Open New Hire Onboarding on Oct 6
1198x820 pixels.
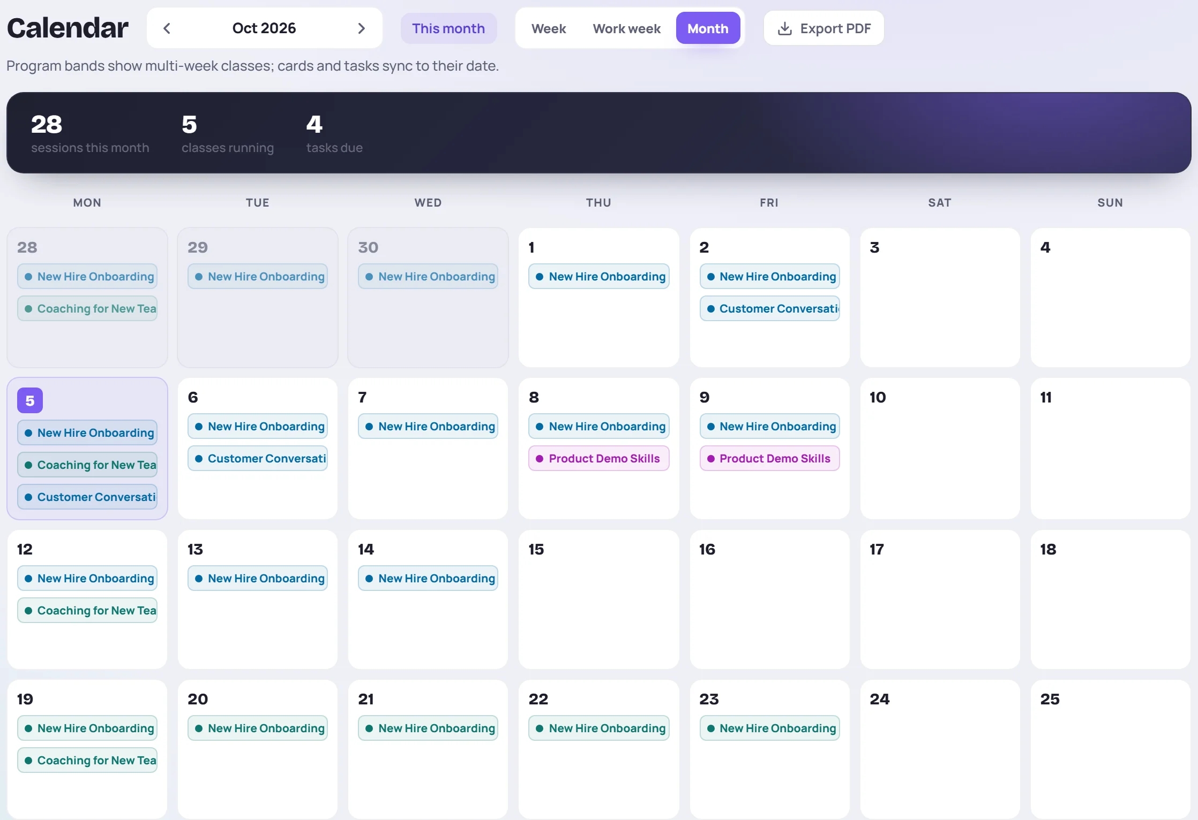[258, 426]
